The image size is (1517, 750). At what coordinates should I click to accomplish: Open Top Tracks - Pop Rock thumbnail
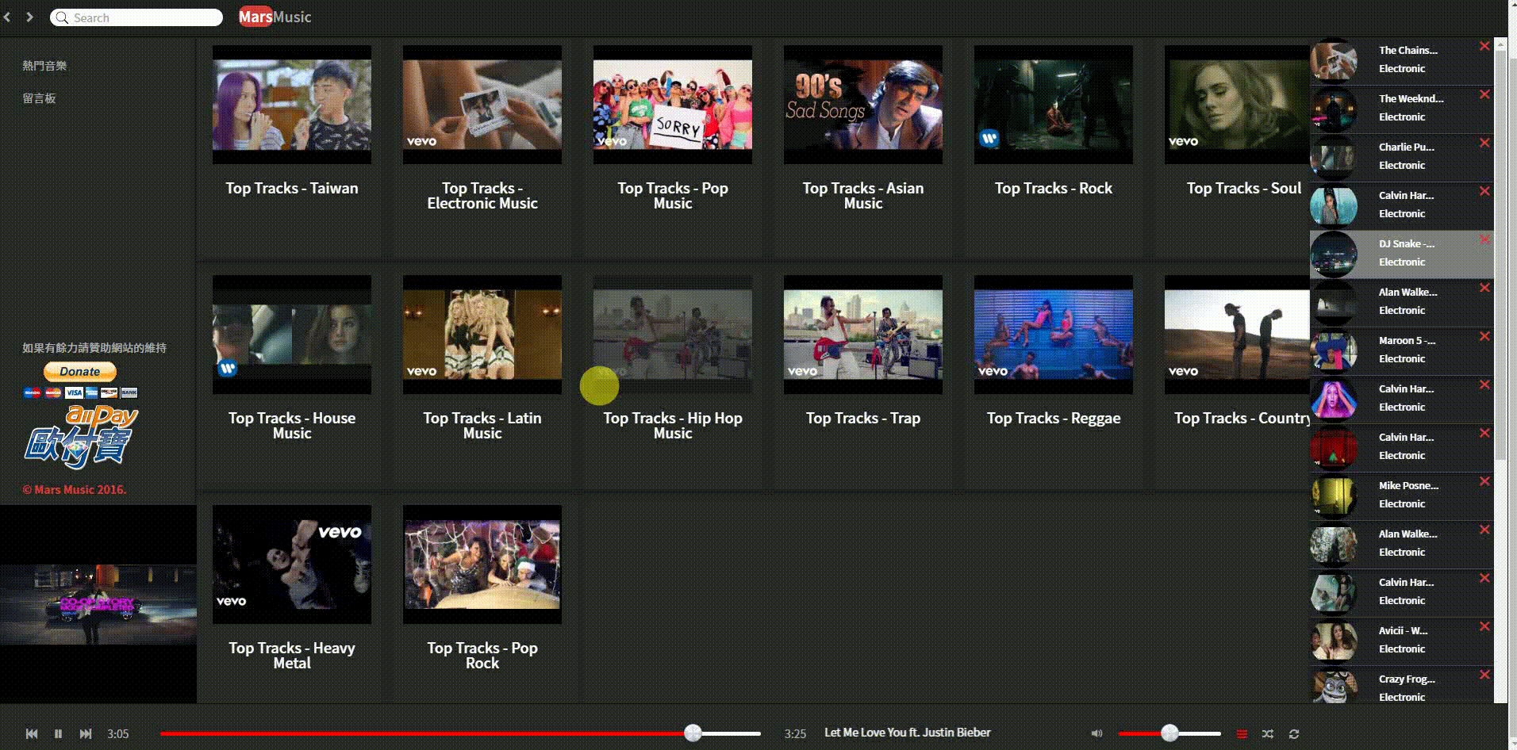(x=482, y=564)
